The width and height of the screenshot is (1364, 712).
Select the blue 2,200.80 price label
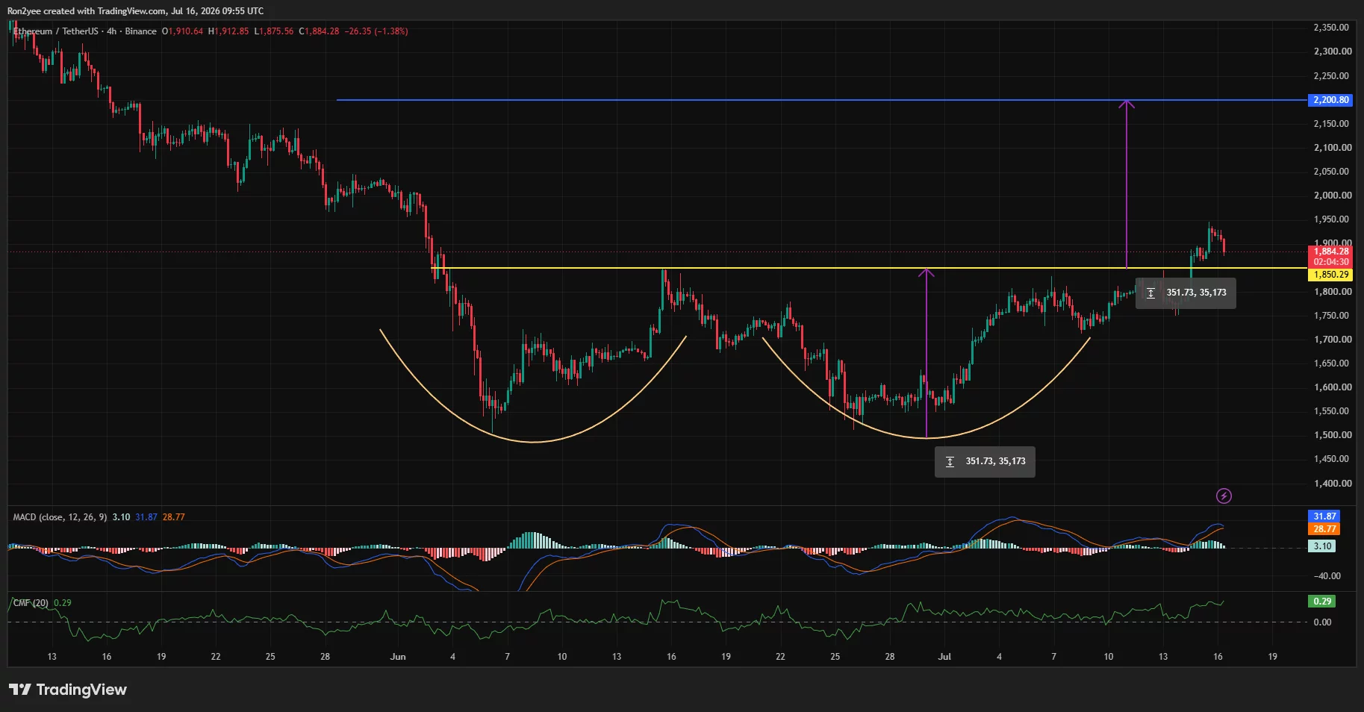[1331, 100]
